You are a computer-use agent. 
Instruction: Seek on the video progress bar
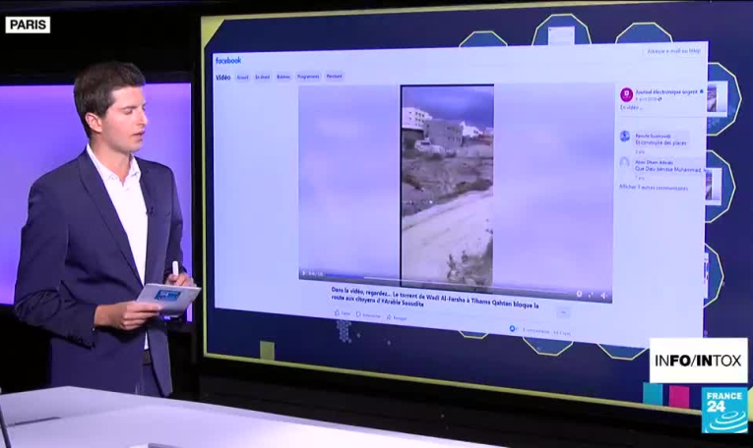pyautogui.click(x=447, y=284)
